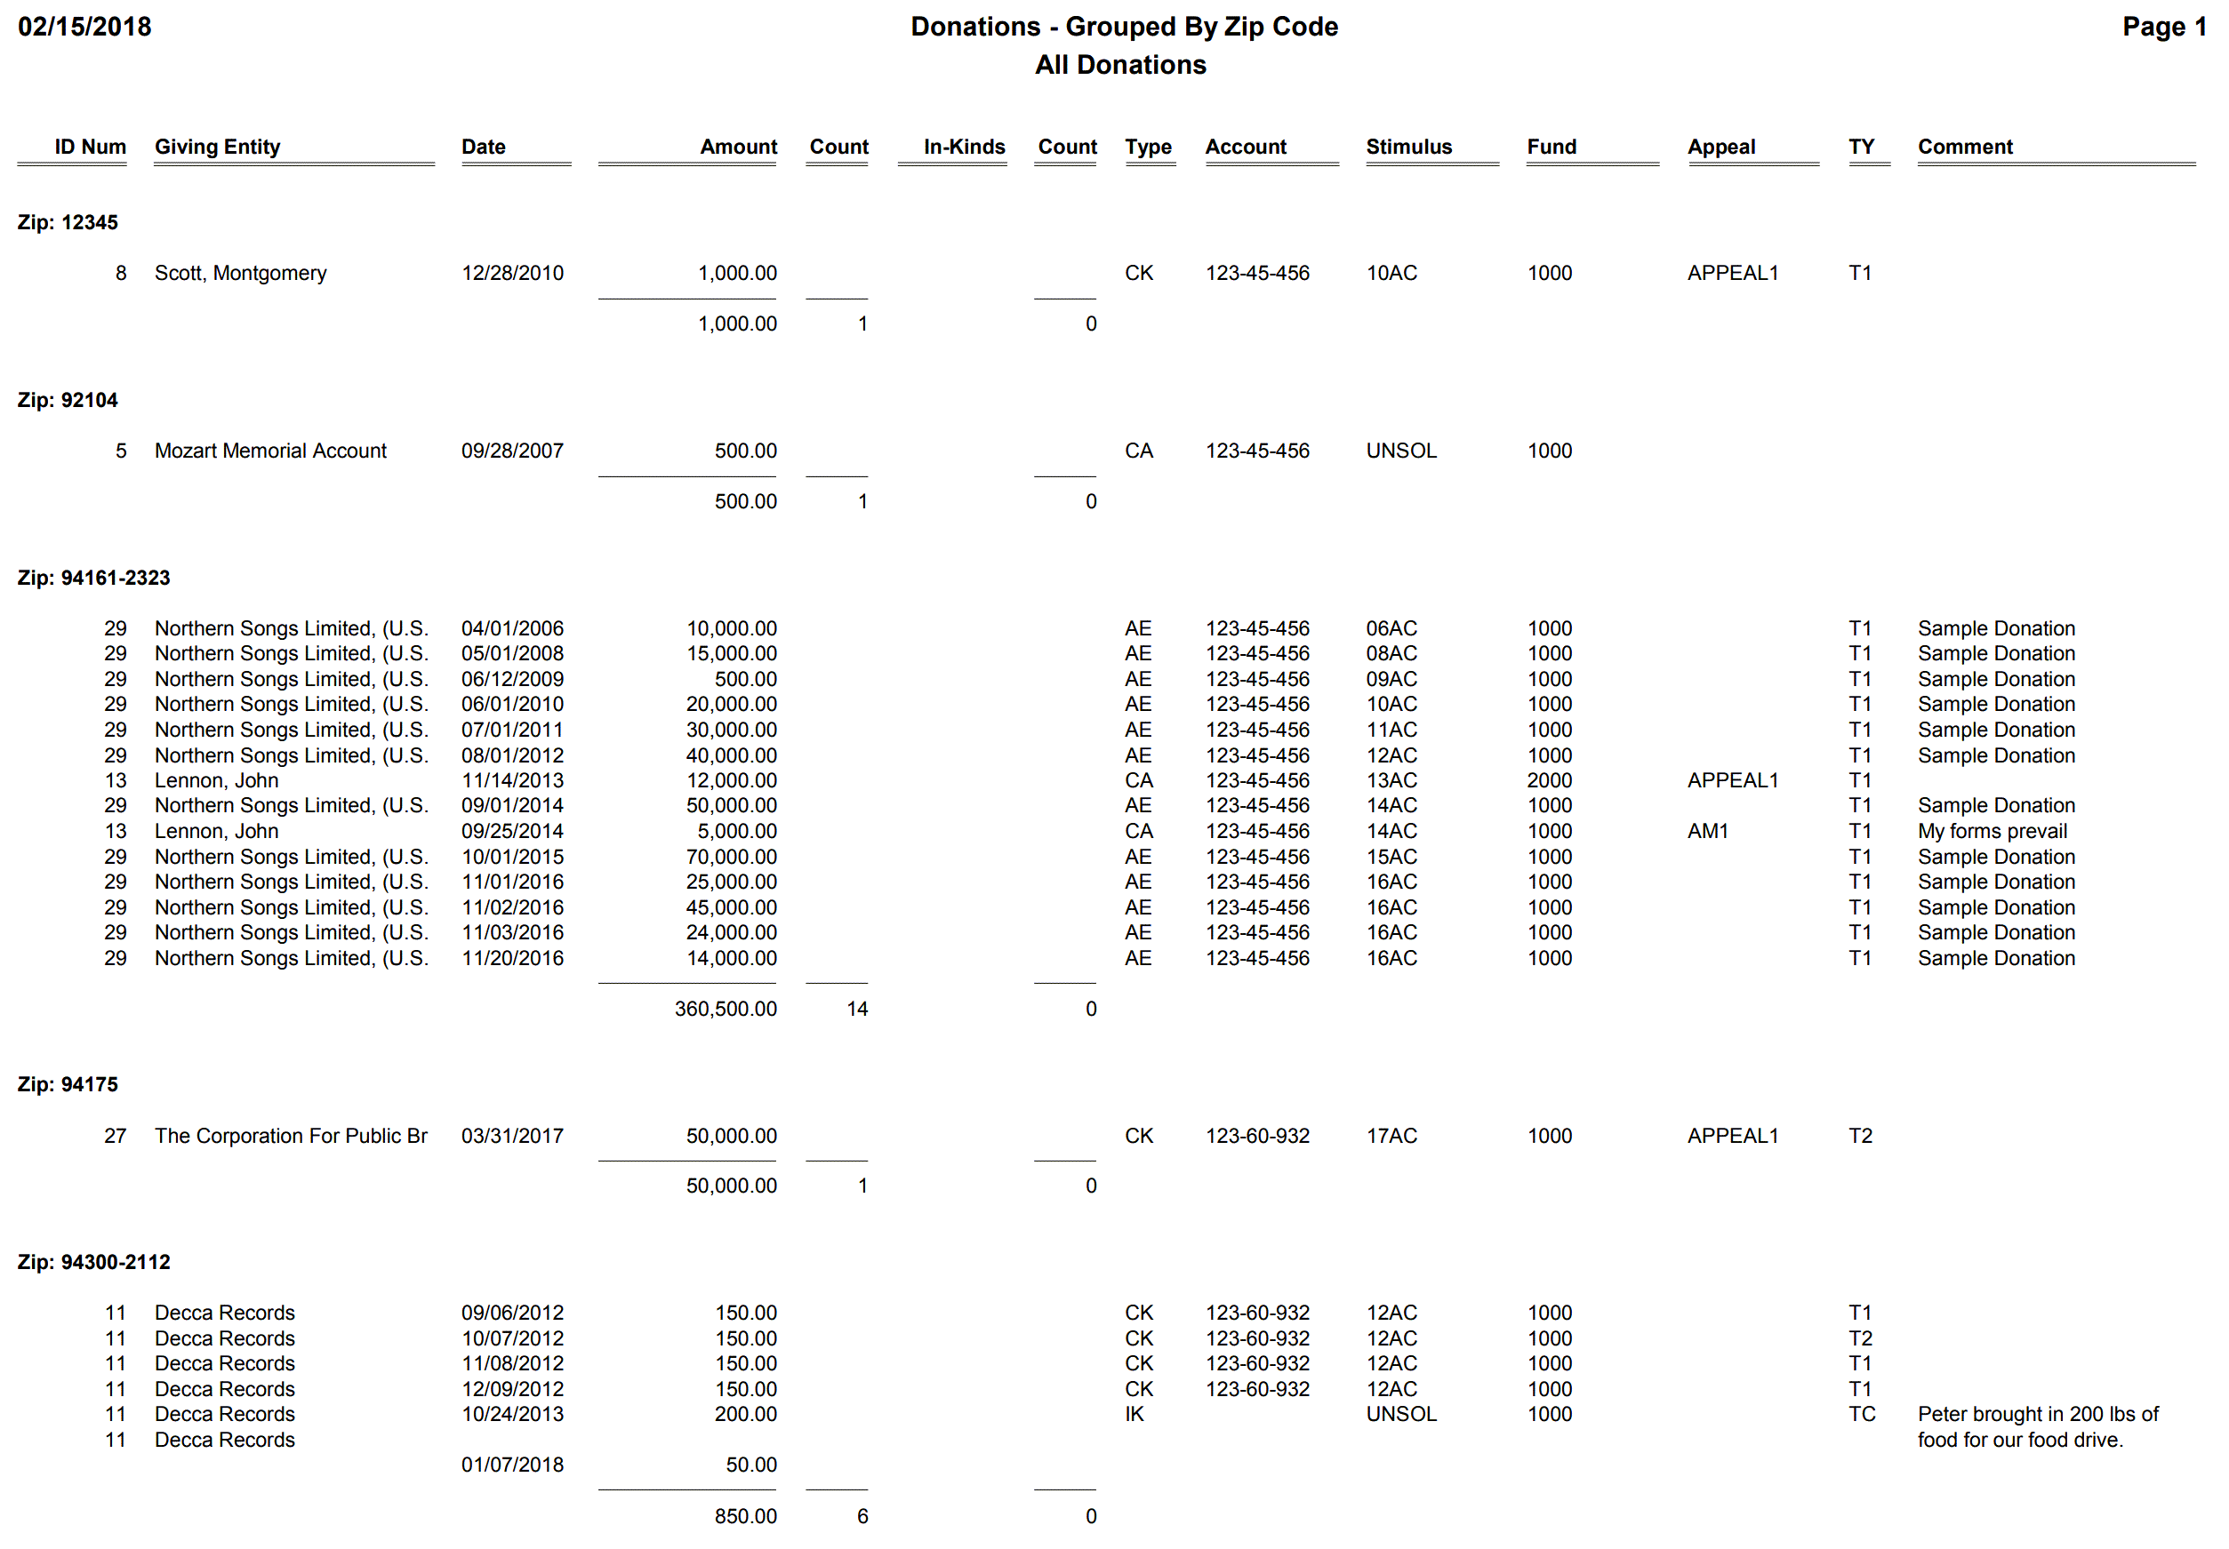
Task: Select the Zip: 94300-2112 group heading
Action: click(93, 1262)
